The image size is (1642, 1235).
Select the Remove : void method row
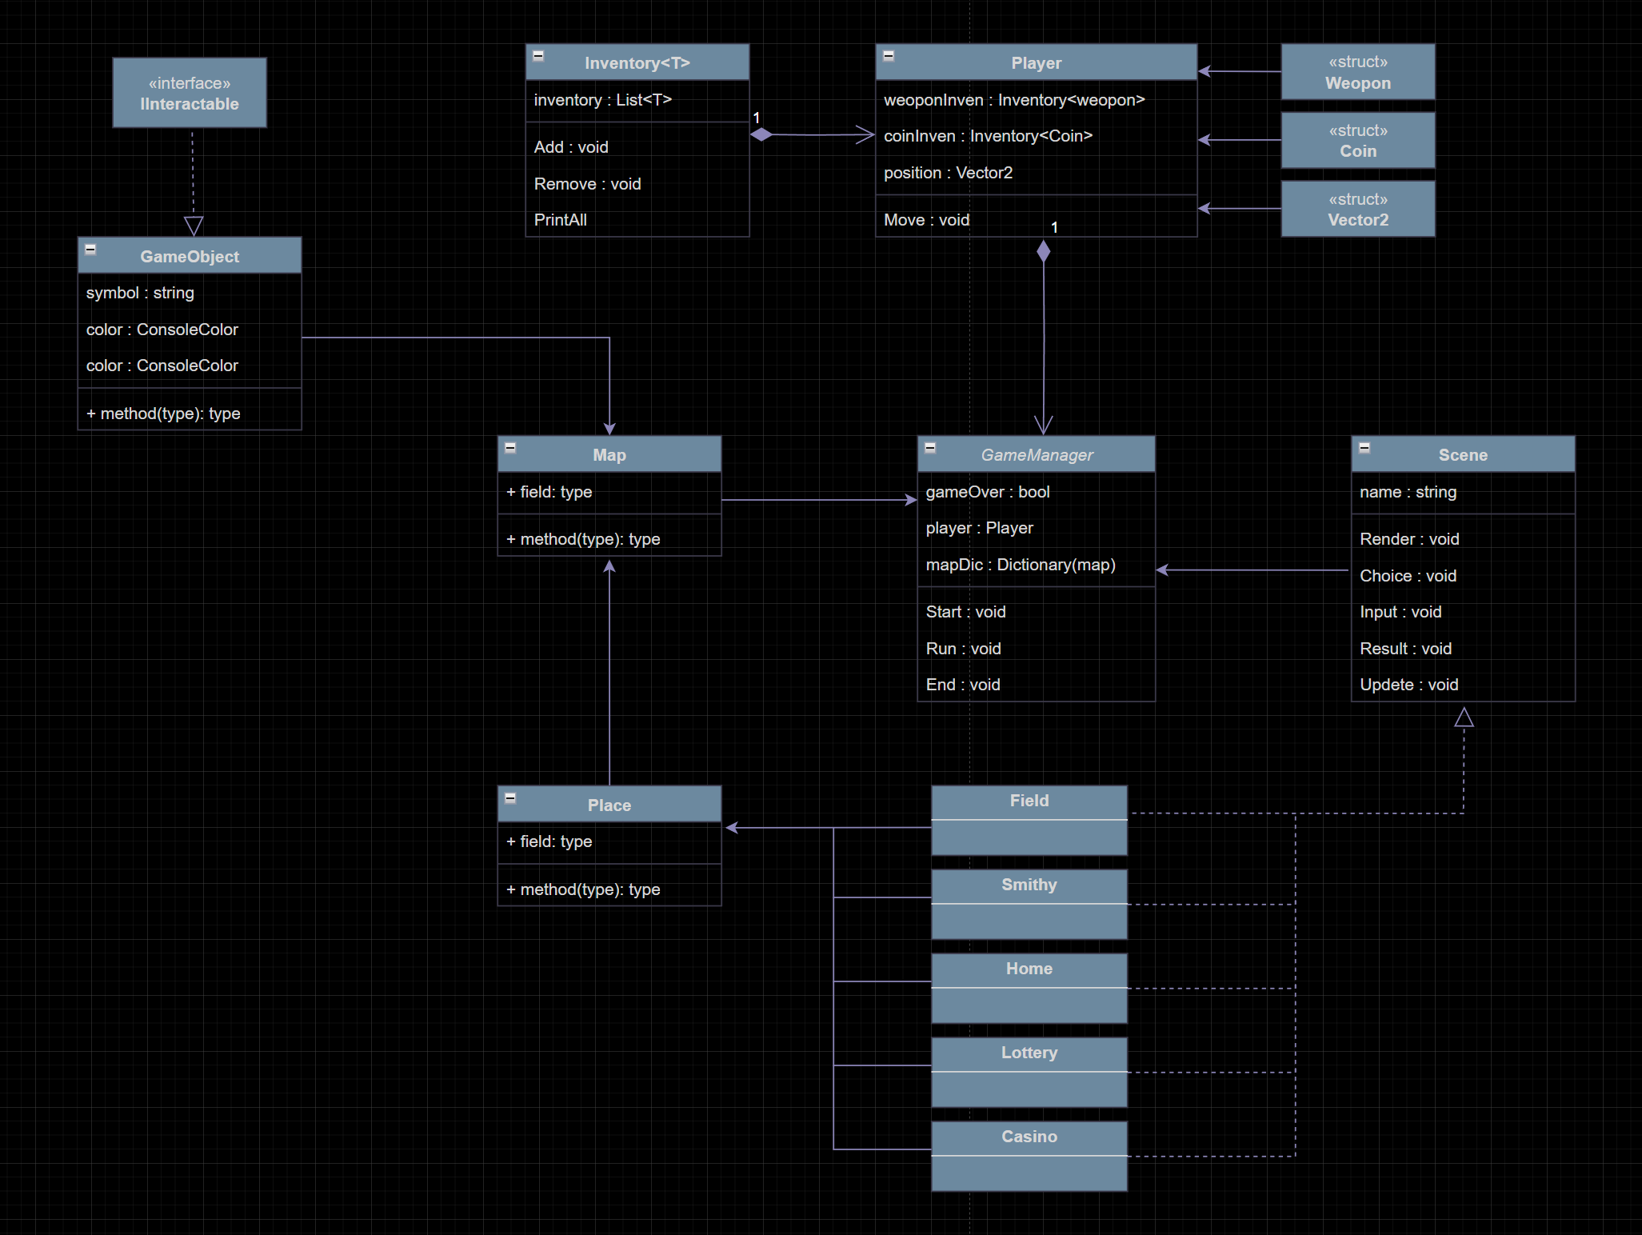tap(588, 185)
